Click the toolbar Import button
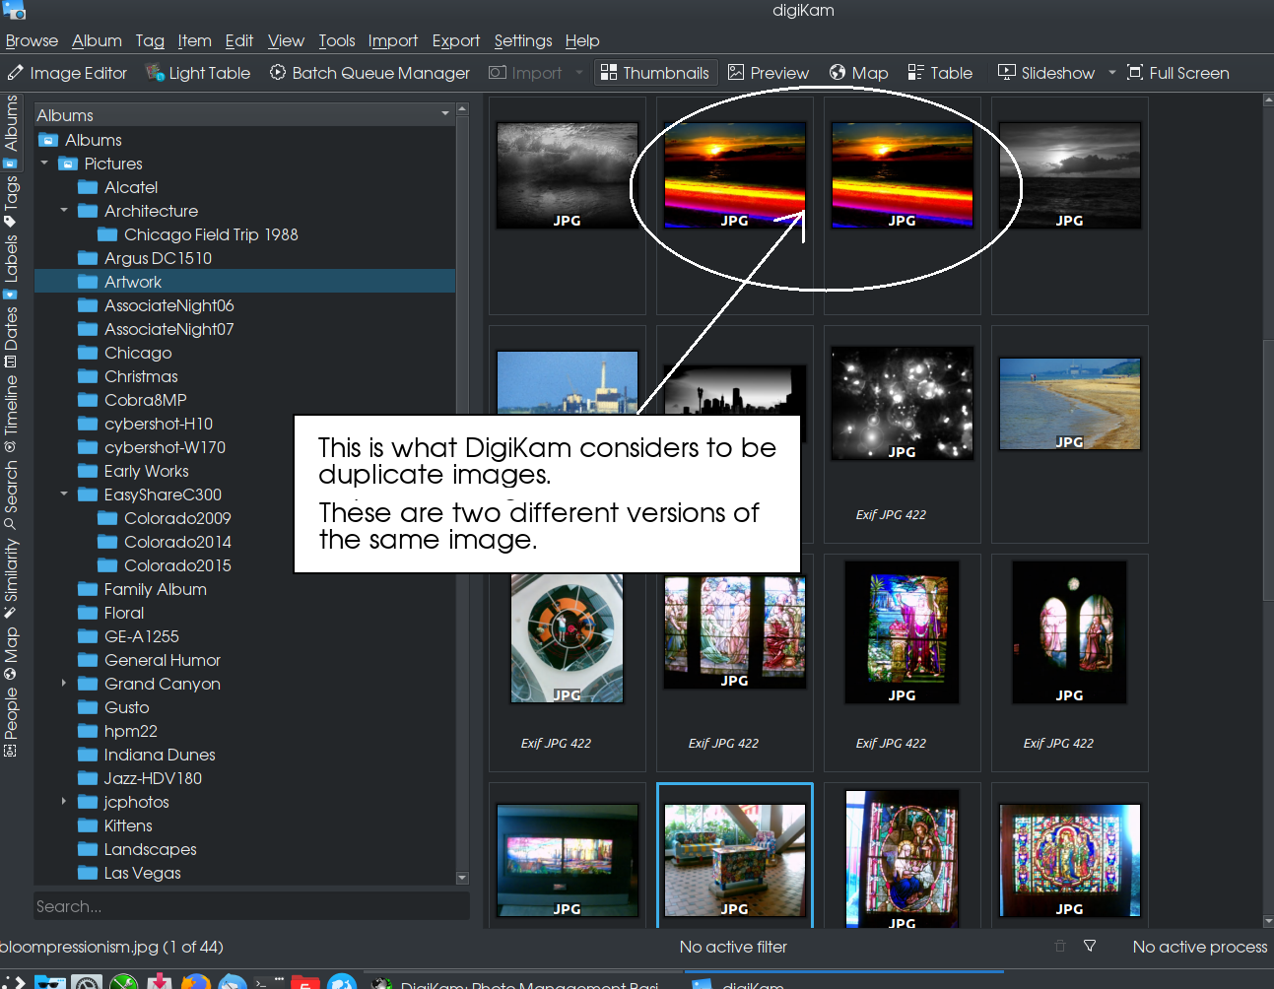1274x989 pixels. pyautogui.click(x=525, y=73)
